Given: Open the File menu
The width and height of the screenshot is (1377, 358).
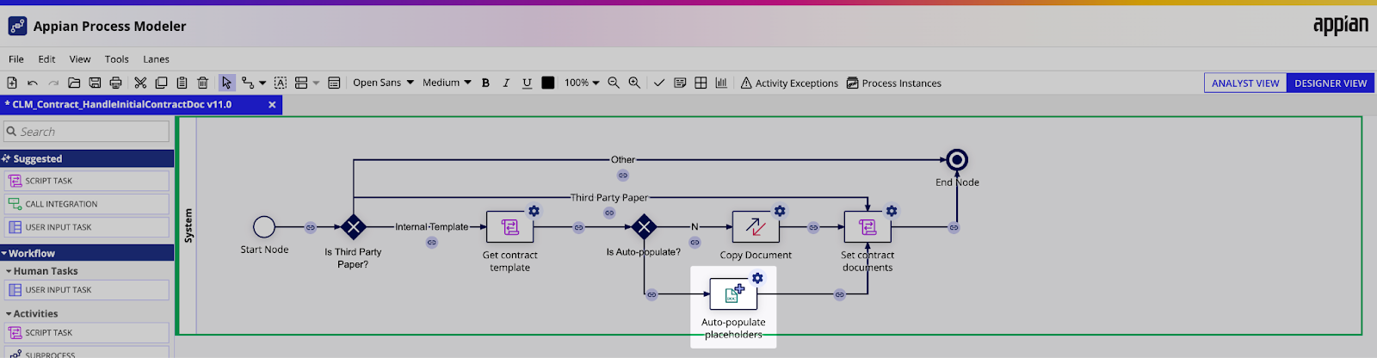Looking at the screenshot, I should pos(16,59).
